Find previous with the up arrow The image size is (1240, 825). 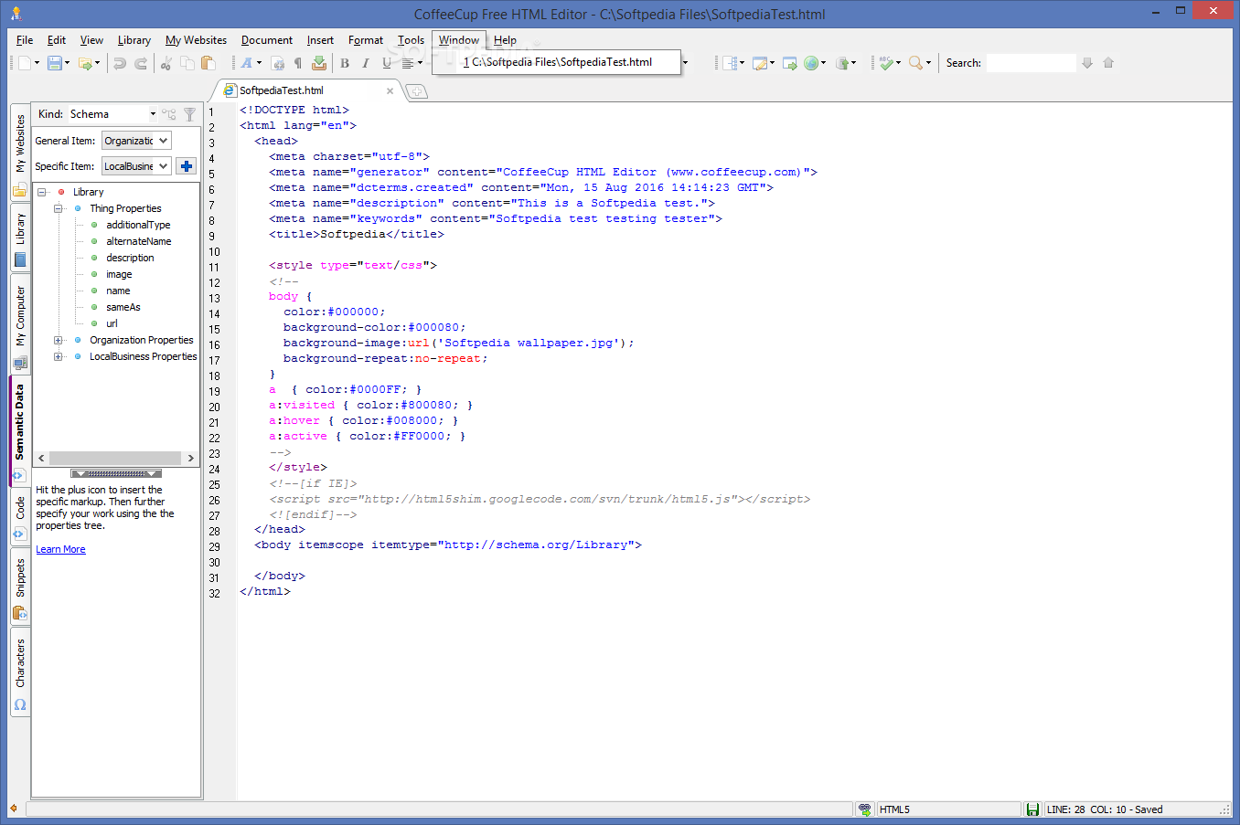pyautogui.click(x=1108, y=63)
